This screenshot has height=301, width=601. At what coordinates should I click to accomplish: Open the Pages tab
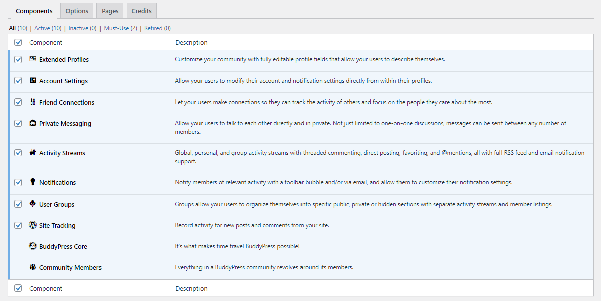coord(110,11)
